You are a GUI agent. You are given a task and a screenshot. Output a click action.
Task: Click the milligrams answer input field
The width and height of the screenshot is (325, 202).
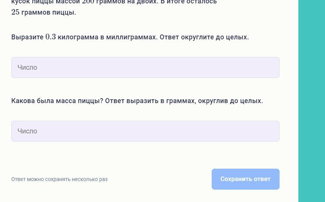pyautogui.click(x=145, y=67)
